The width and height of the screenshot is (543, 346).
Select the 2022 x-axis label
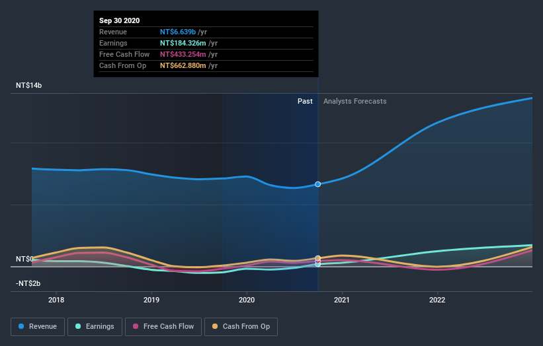[437, 300]
